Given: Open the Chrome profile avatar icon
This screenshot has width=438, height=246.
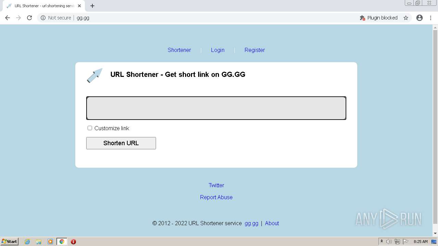Looking at the screenshot, I should pyautogui.click(x=420, y=18).
